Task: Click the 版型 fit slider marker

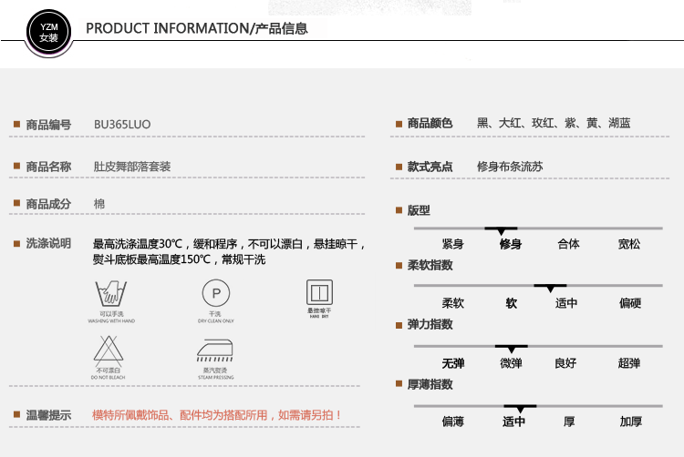Action: click(x=501, y=230)
